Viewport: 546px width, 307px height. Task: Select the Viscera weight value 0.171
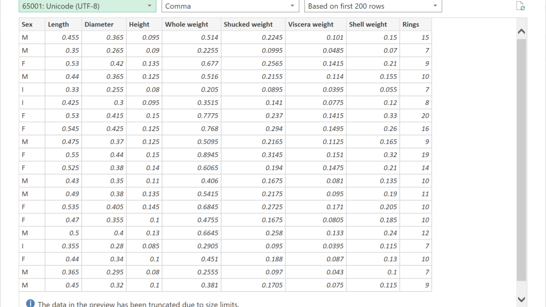coord(316,207)
